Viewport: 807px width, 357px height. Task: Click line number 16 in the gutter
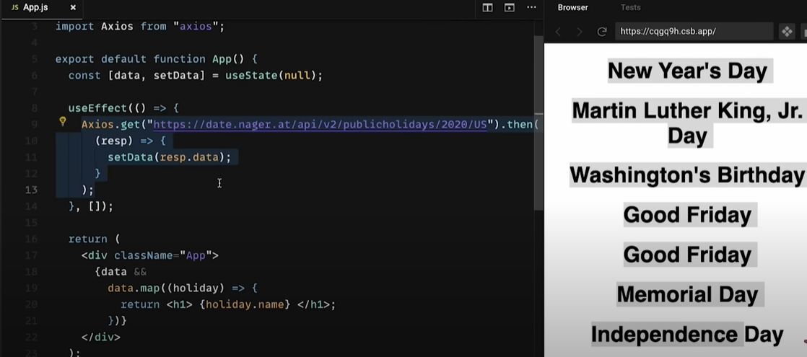(x=31, y=239)
